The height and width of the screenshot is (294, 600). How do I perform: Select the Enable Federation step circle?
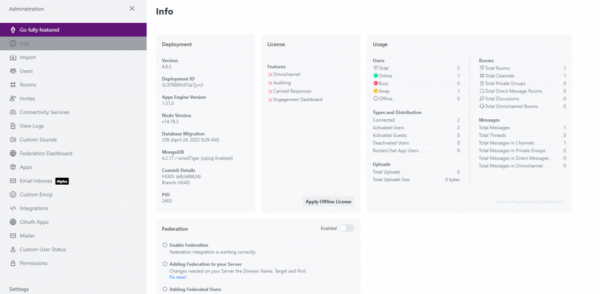[165, 245]
